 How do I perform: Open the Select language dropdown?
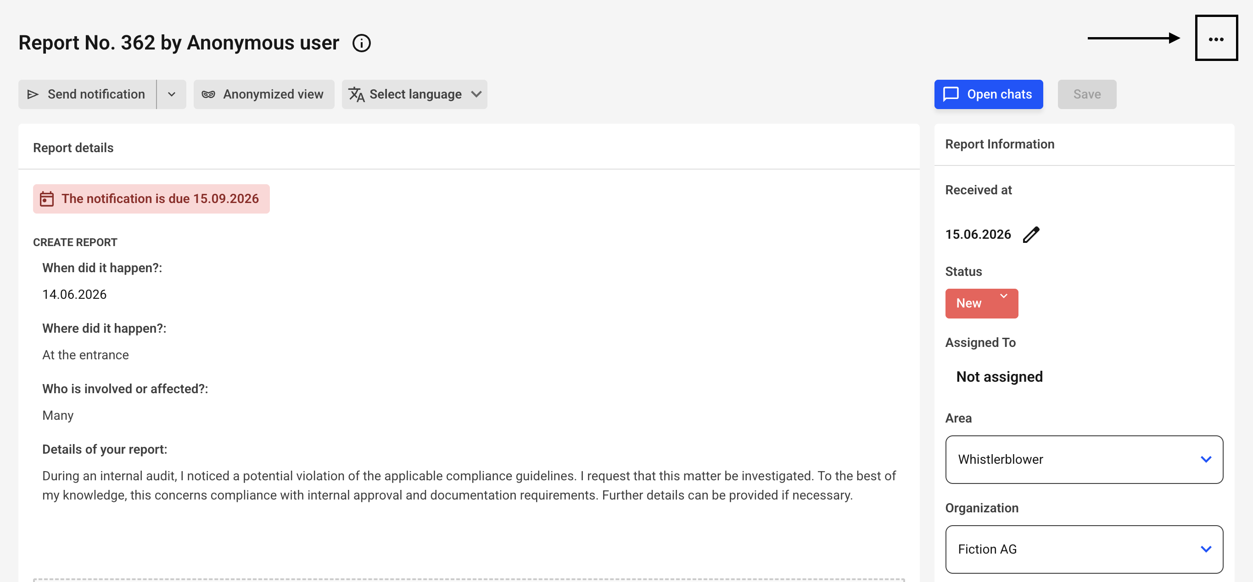414,94
